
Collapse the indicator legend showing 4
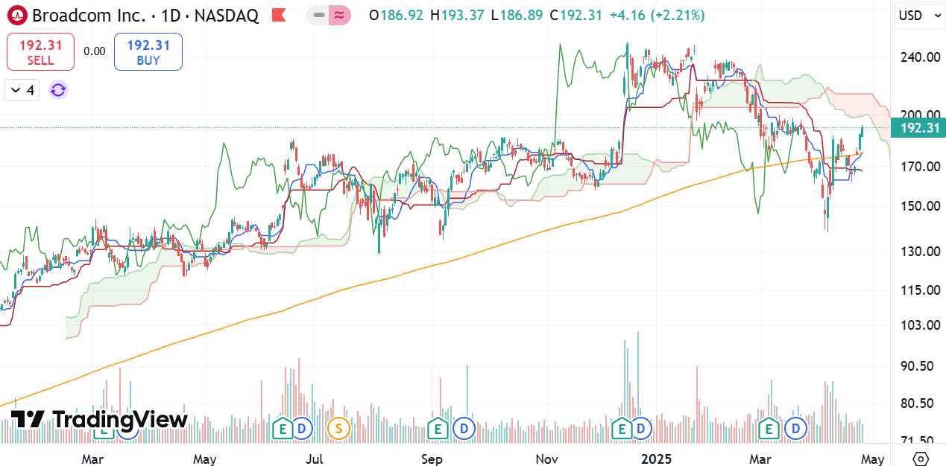pos(22,91)
